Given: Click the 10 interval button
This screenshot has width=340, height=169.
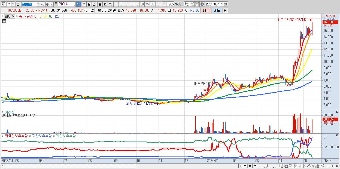Looking at the screenshot, I should pos(132,4).
